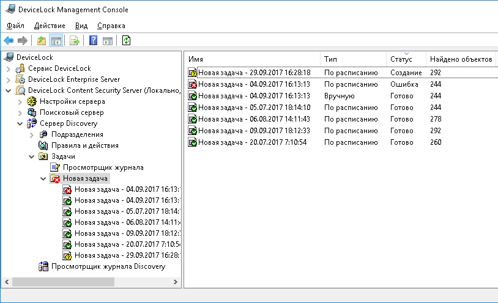Screen dimensions: 498x303
Task: Click the Up one level folder icon
Action: (x=42, y=41)
